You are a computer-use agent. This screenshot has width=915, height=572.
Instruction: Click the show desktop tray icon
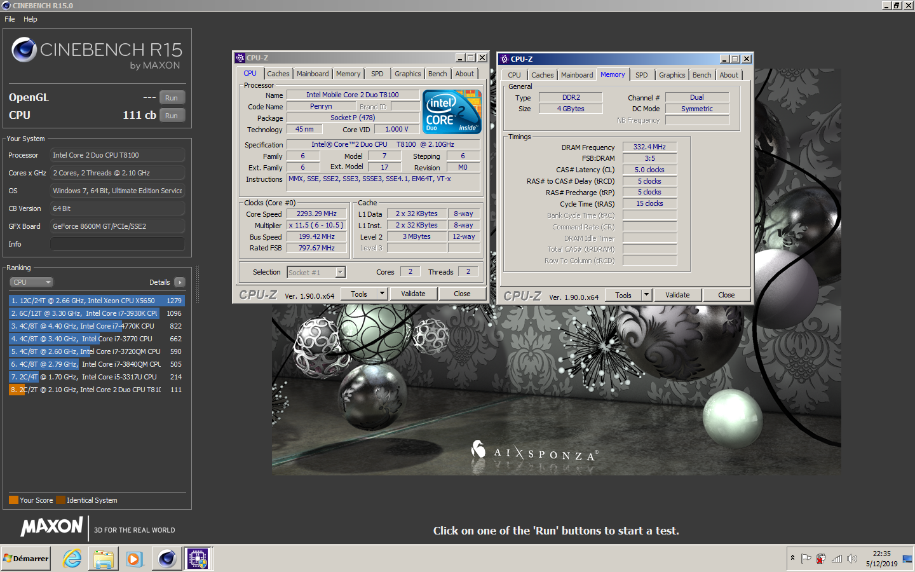click(x=907, y=559)
